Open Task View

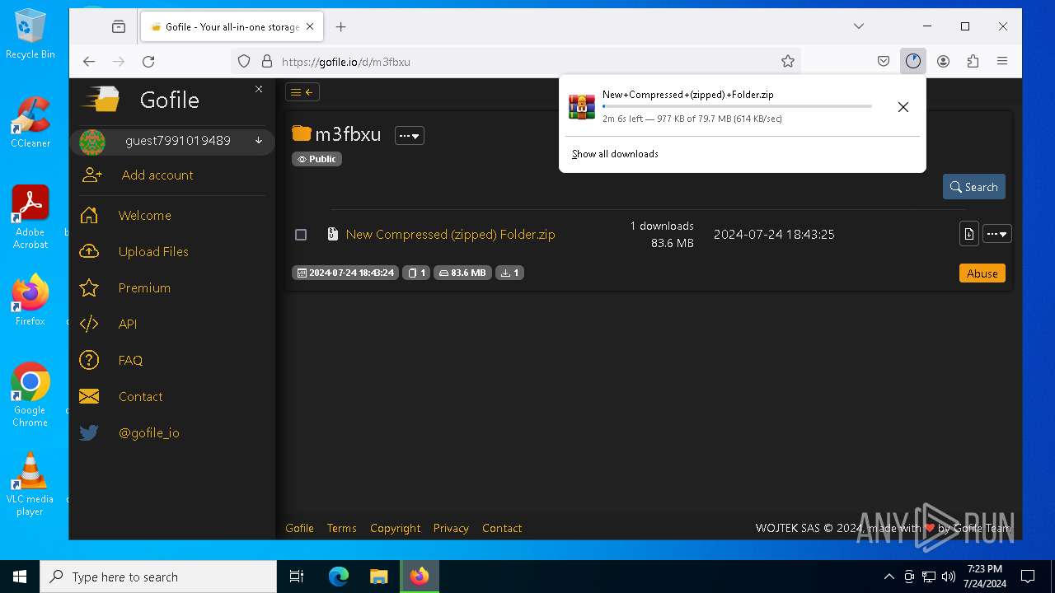point(297,577)
